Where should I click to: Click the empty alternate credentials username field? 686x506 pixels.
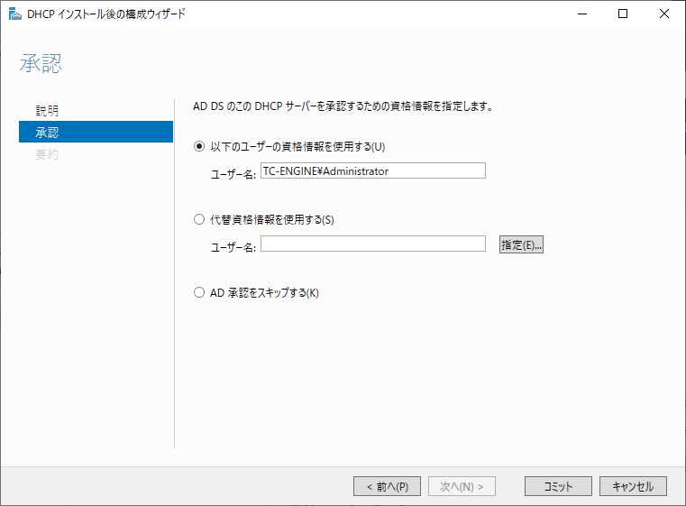[373, 244]
